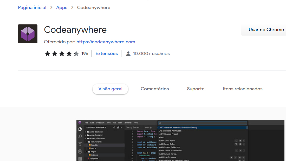The width and height of the screenshot is (286, 161).
Task: Click the Search magnifier icon in the activity bar
Action: (x=80, y=136)
